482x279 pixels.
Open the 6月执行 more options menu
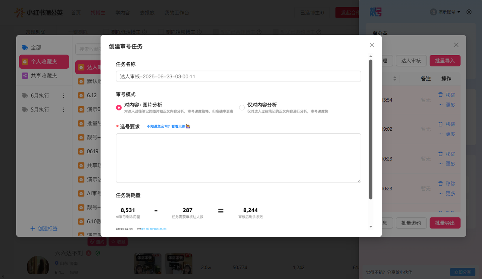[x=64, y=96]
